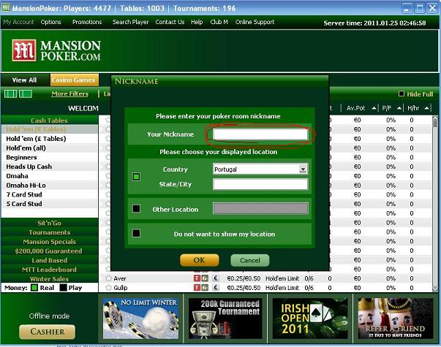Select Hold'em (all) category
441x347 pixels.
pos(50,148)
